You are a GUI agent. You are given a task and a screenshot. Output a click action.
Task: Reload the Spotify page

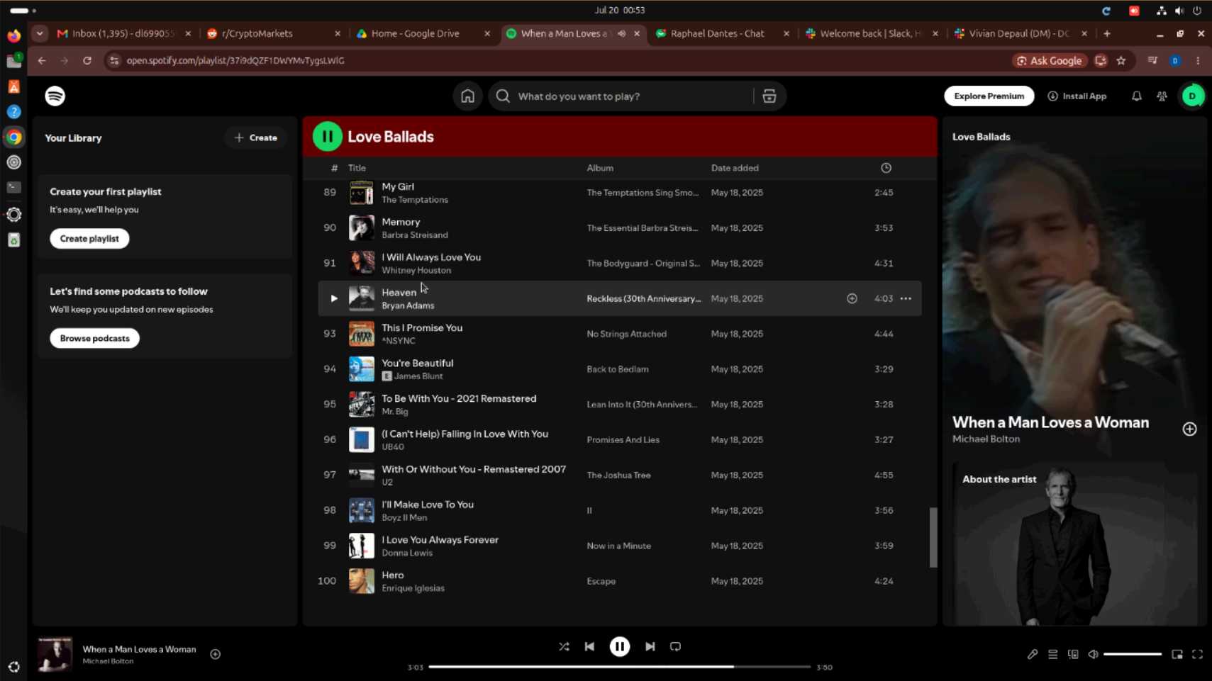[87, 61]
